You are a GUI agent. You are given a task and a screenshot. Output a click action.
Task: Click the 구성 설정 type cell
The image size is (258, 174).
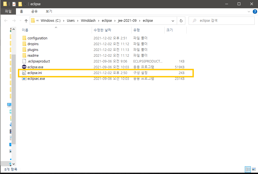(x=140, y=73)
